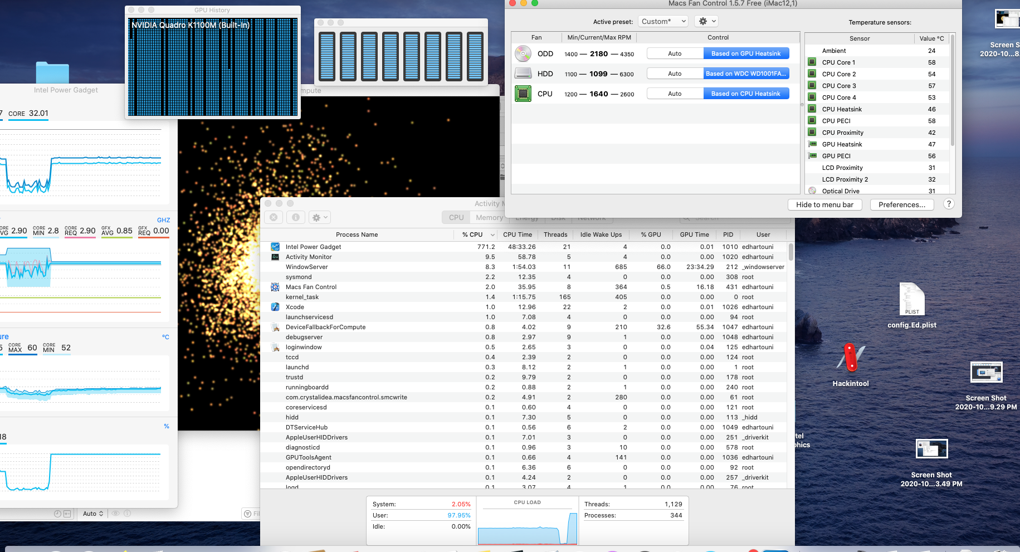Click the CPU Core 1 sensor chip icon
The image size is (1020, 552).
click(812, 62)
